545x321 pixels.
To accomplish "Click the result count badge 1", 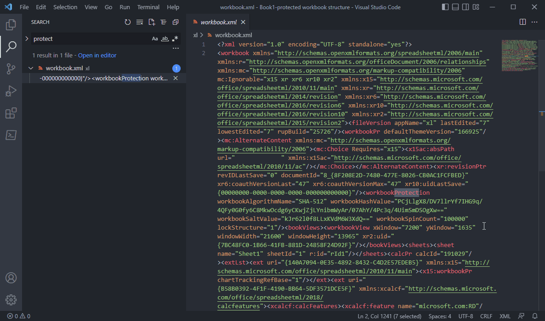I will pyautogui.click(x=176, y=68).
